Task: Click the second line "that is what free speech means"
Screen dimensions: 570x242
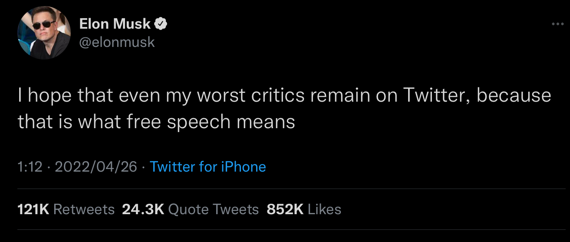Action: pyautogui.click(x=156, y=122)
